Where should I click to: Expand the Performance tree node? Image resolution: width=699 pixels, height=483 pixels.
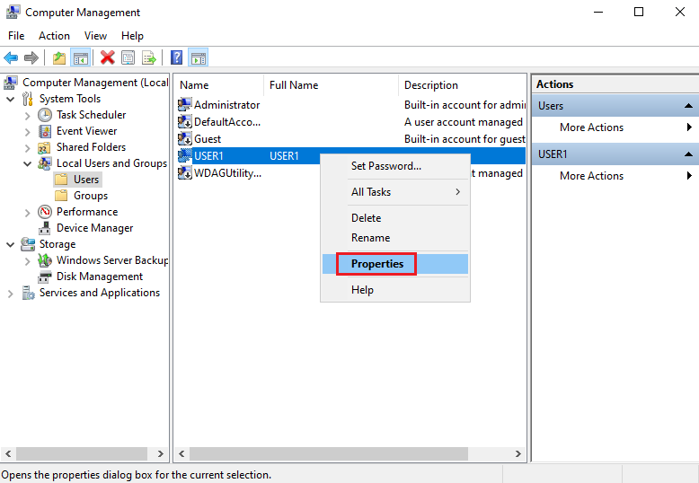tap(27, 212)
